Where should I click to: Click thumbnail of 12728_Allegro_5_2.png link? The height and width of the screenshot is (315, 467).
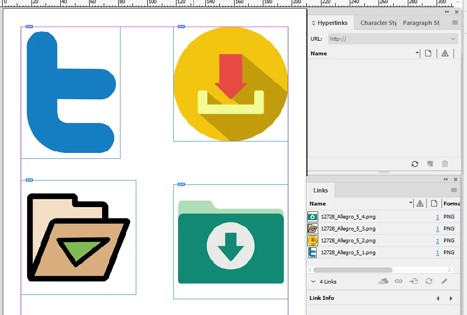pos(313,240)
